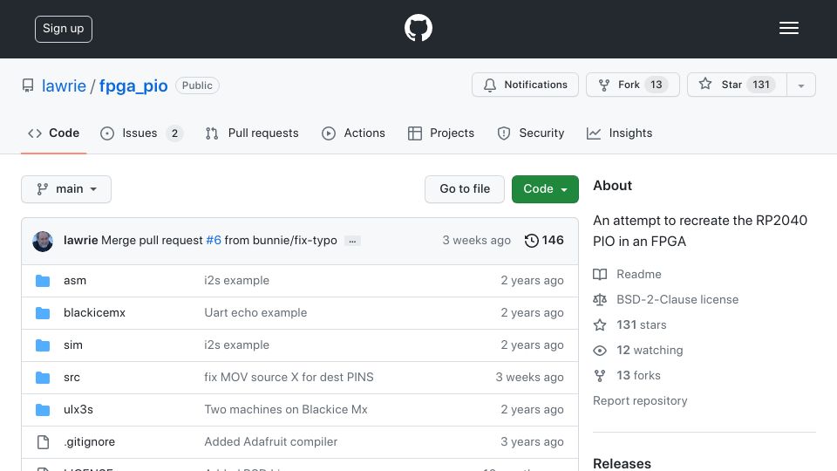Screen dimensions: 837x471
Task: Expand the green Code clone dropdown
Action: 545,189
